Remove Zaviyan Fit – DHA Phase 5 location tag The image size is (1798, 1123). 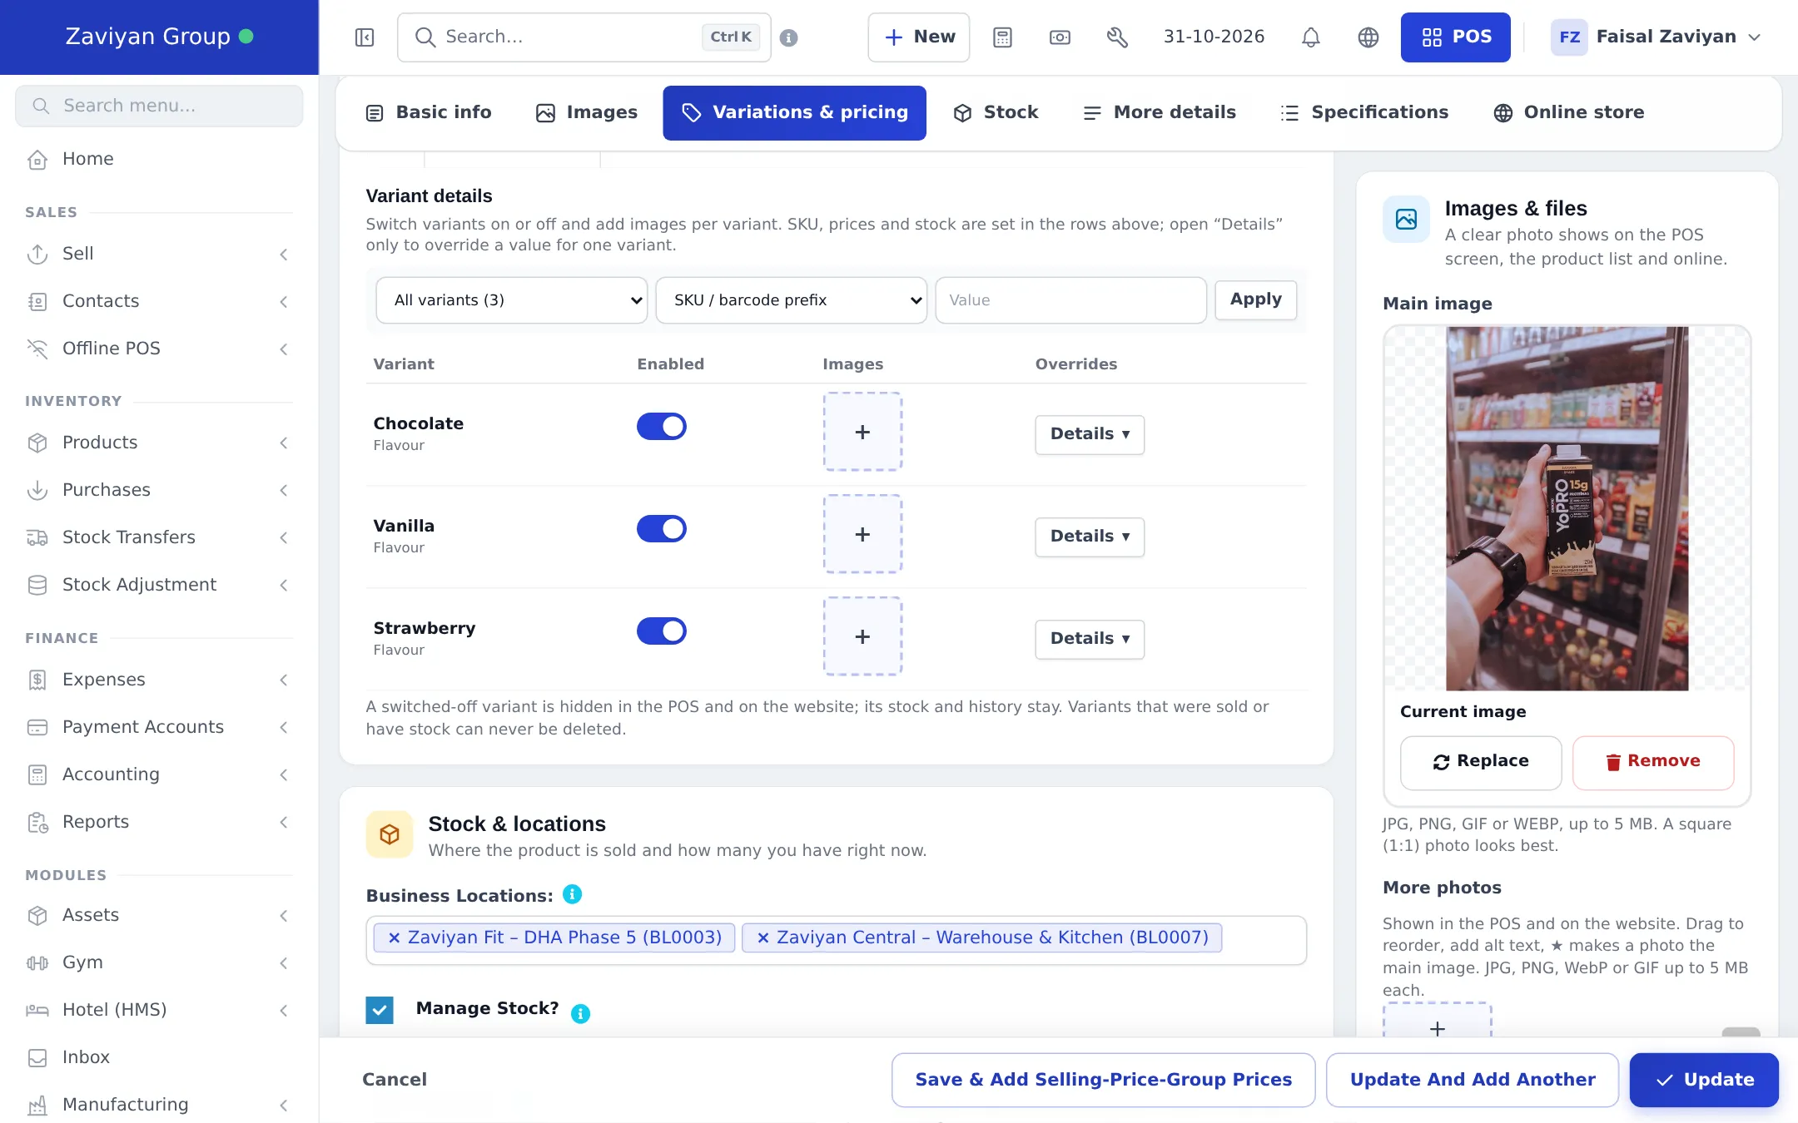pos(395,937)
